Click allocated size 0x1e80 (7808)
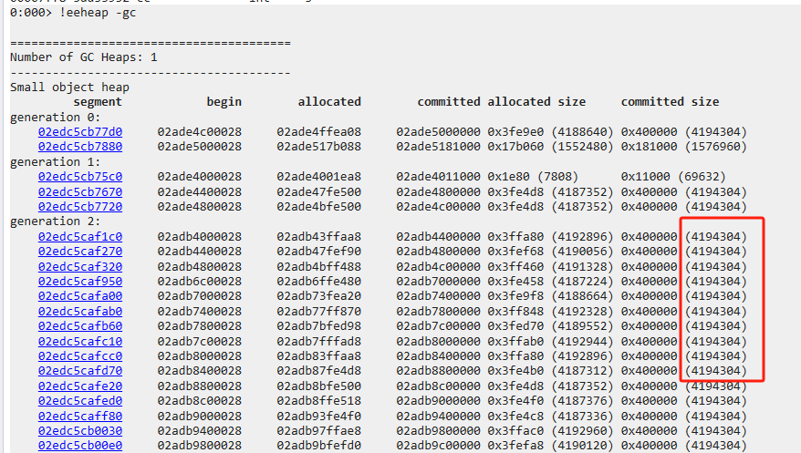The width and height of the screenshot is (801, 453). click(x=533, y=177)
